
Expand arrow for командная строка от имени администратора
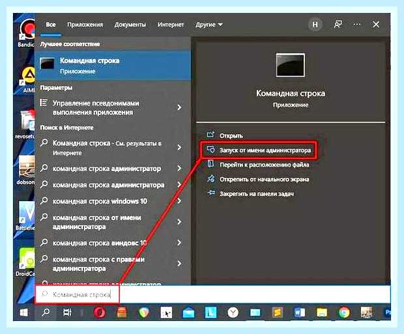point(179,222)
